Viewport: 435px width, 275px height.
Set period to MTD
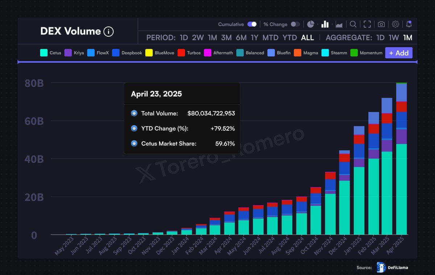(270, 38)
